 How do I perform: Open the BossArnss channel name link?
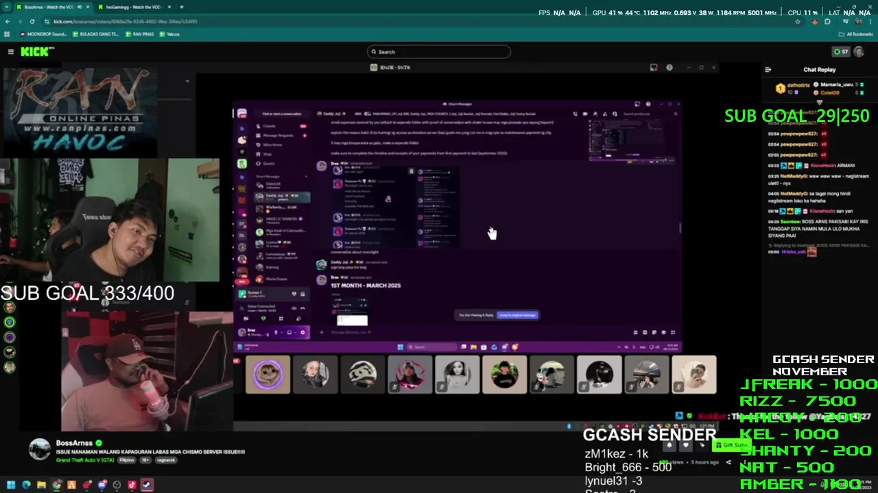tap(74, 443)
